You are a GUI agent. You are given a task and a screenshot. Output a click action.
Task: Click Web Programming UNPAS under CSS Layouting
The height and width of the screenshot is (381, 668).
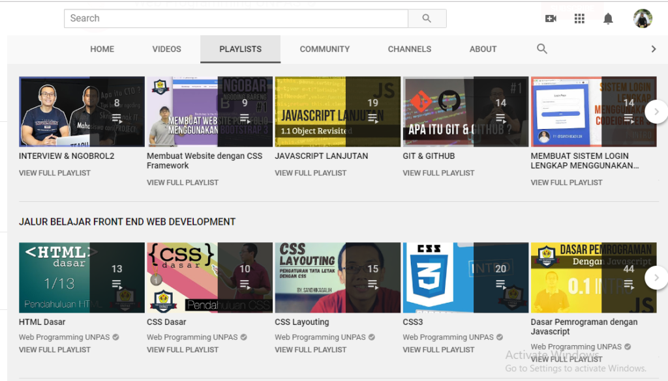click(320, 337)
